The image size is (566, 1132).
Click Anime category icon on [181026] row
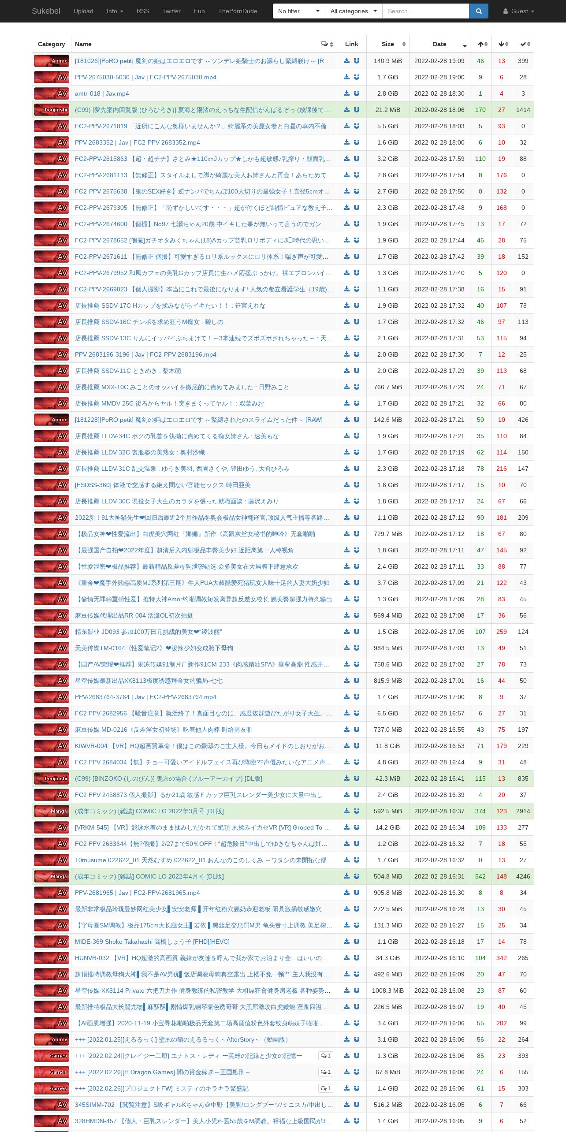(52, 61)
